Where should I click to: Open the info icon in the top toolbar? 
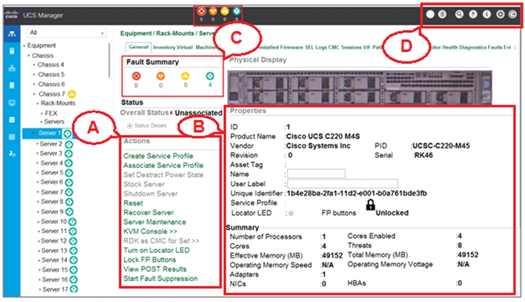click(x=486, y=15)
